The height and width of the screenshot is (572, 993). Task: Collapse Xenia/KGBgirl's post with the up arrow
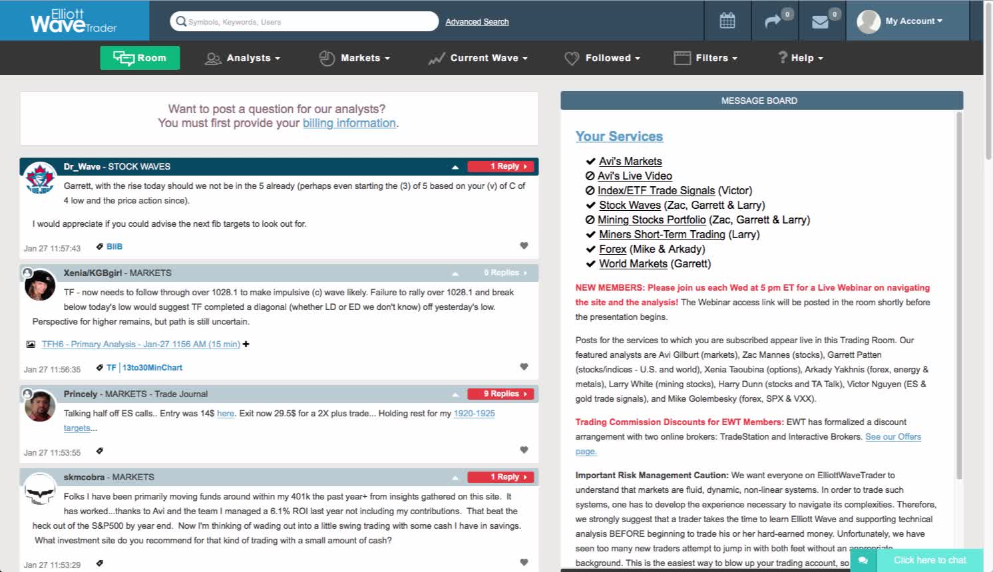click(455, 273)
